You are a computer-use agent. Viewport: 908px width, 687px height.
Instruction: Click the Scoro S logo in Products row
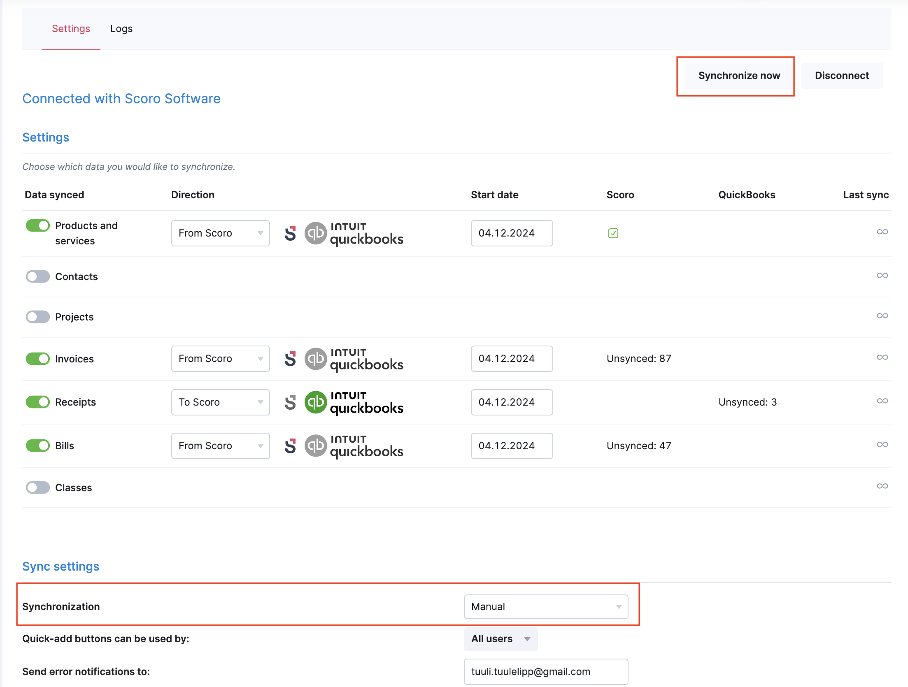[x=290, y=233]
